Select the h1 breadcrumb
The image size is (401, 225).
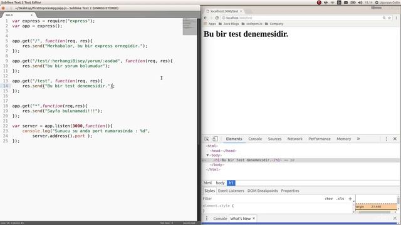231,183
